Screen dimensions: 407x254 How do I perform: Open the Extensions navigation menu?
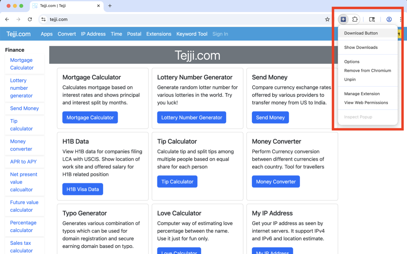[159, 34]
